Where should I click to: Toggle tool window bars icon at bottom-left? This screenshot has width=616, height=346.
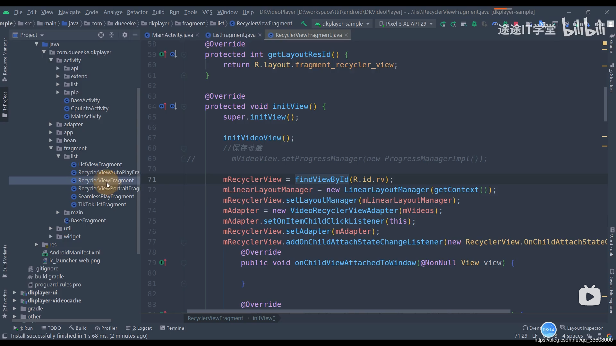pyautogui.click(x=5, y=336)
